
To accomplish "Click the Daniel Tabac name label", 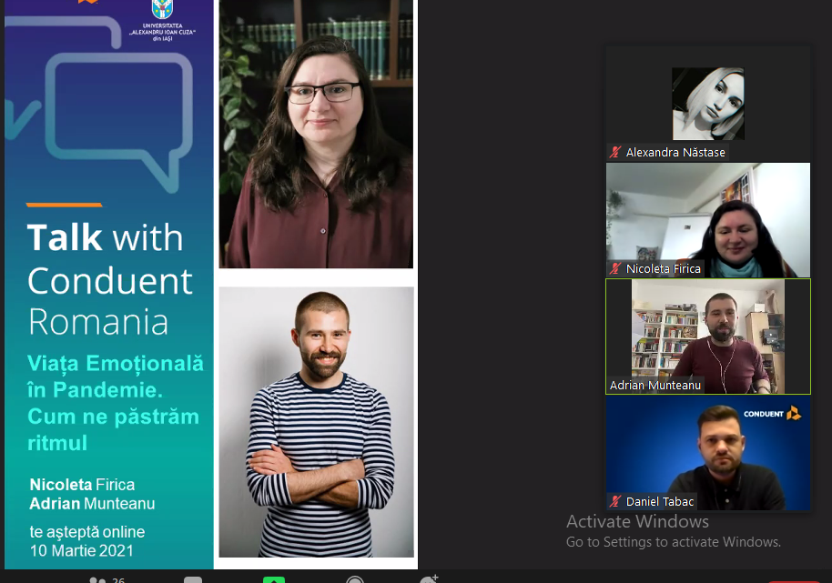I will coord(660,501).
